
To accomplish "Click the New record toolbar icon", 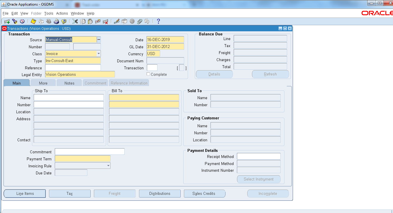I will [7, 21].
